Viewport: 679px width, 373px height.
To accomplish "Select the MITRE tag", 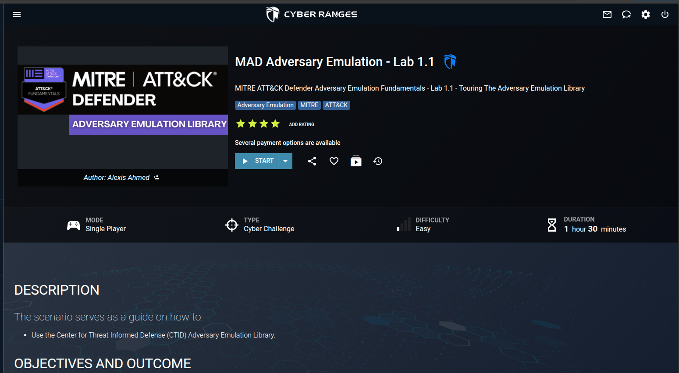I will [x=309, y=105].
